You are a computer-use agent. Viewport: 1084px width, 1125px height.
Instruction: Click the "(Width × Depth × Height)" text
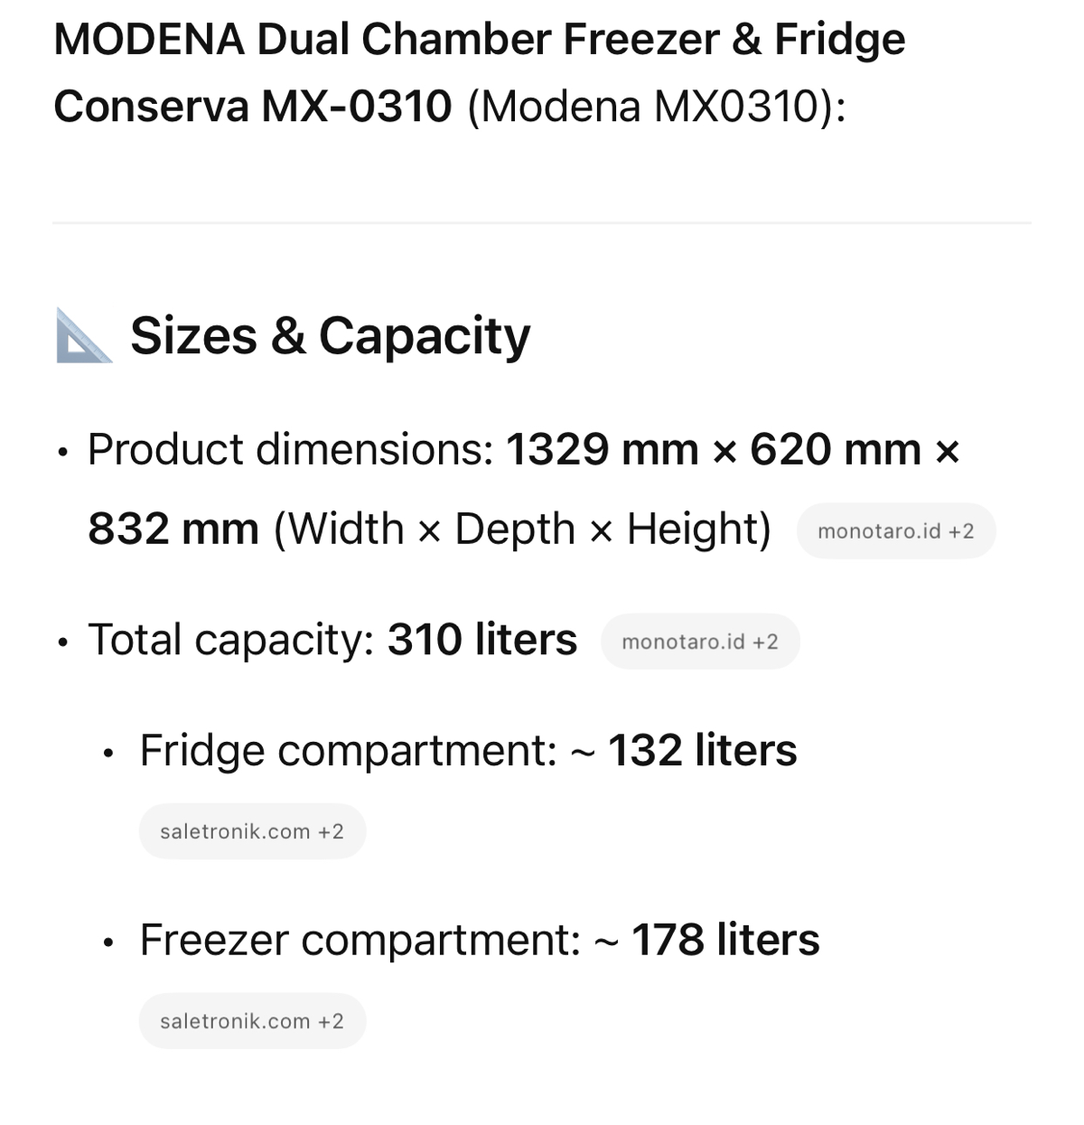522,529
